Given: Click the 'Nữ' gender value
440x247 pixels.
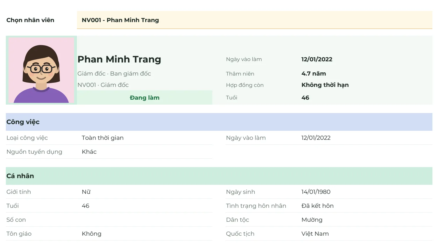Looking at the screenshot, I should (86, 192).
